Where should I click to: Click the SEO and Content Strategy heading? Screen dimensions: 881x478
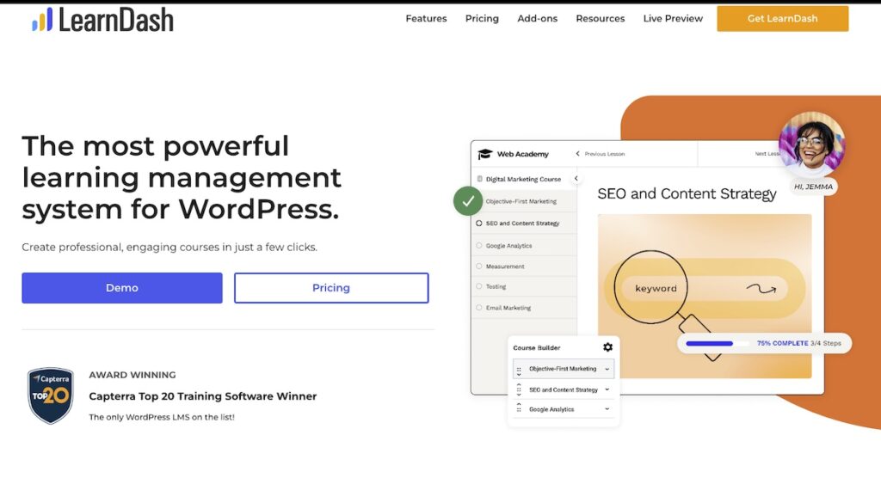click(x=687, y=193)
